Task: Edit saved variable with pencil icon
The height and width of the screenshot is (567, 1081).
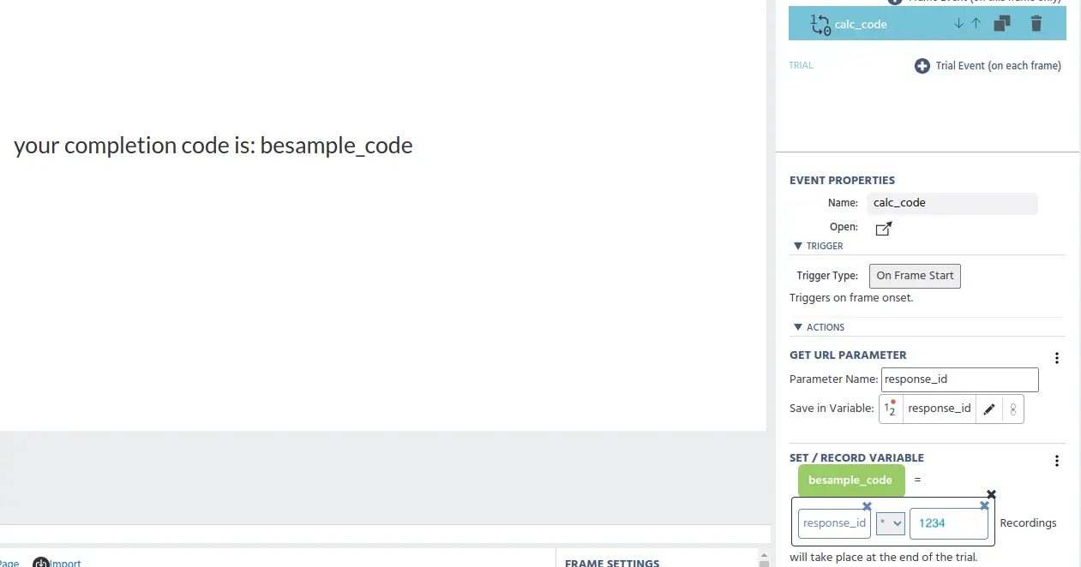Action: (988, 409)
